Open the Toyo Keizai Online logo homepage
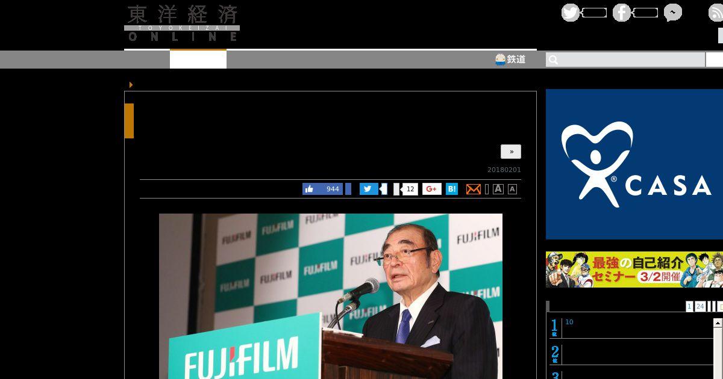This screenshot has width=723, height=379. (182, 23)
